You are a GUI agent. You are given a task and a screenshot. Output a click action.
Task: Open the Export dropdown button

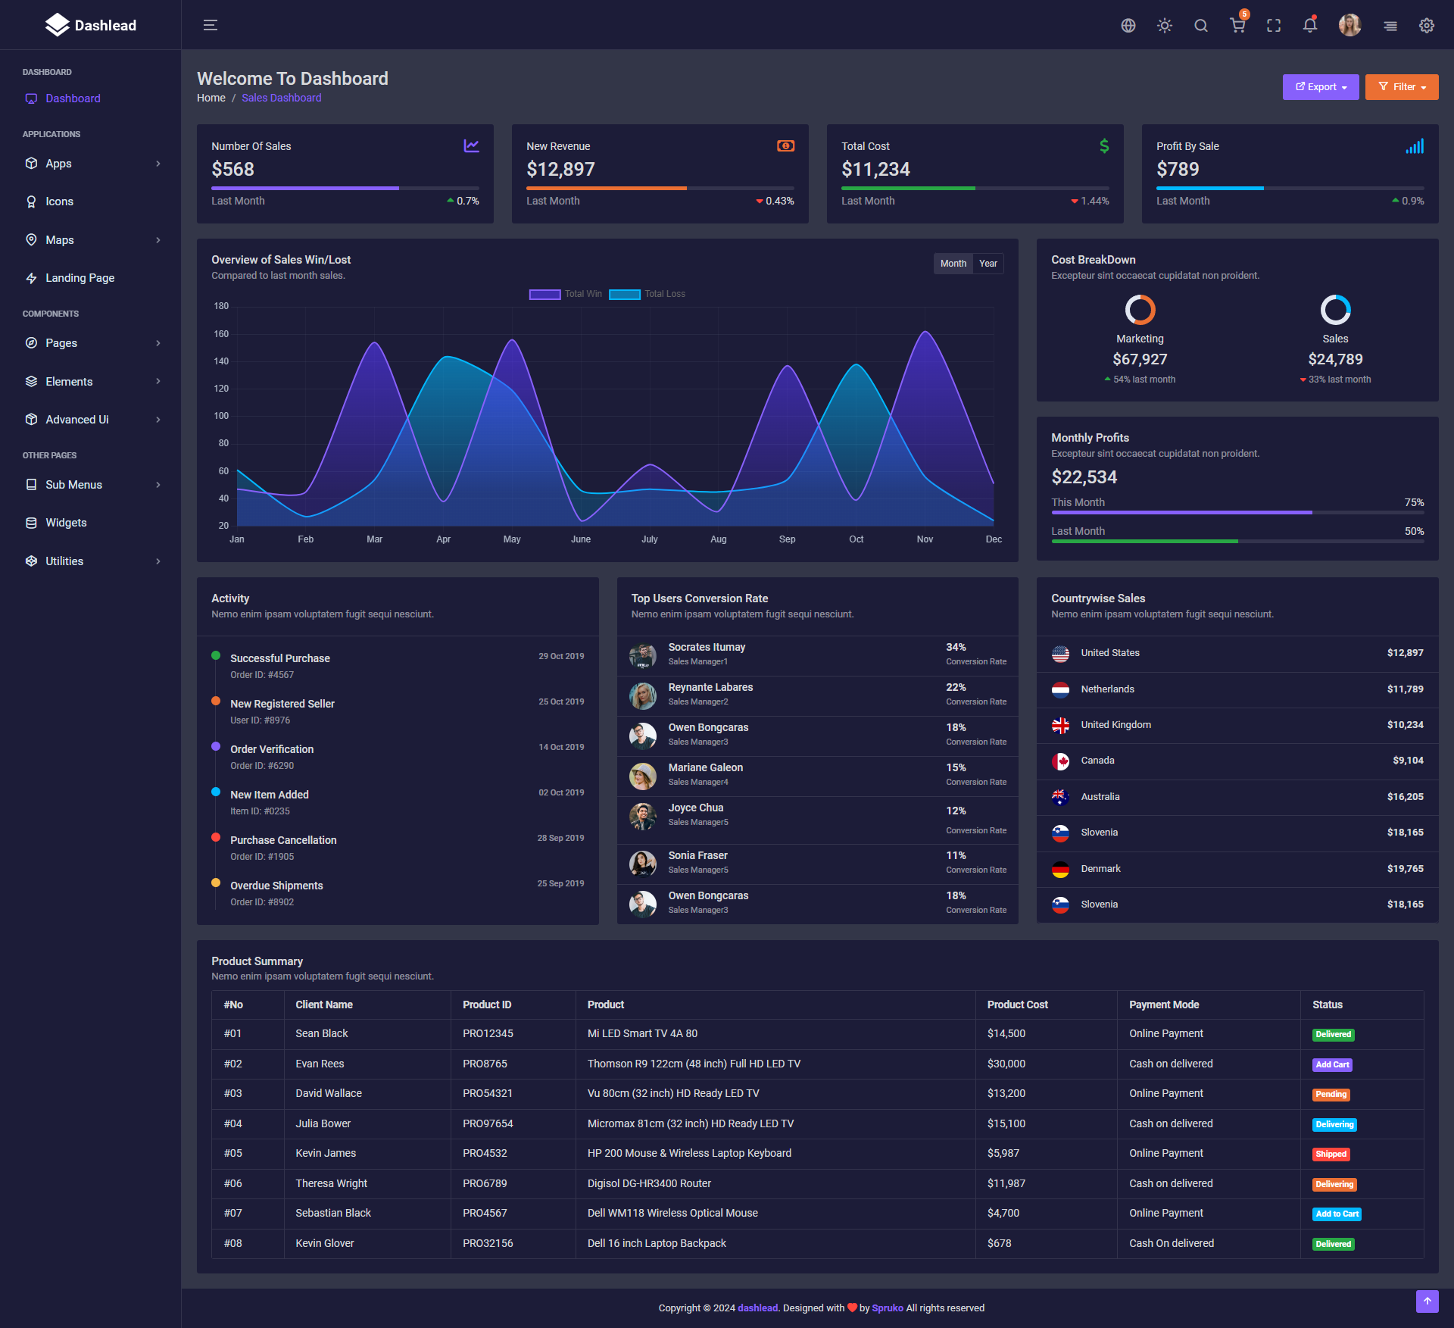(1321, 87)
